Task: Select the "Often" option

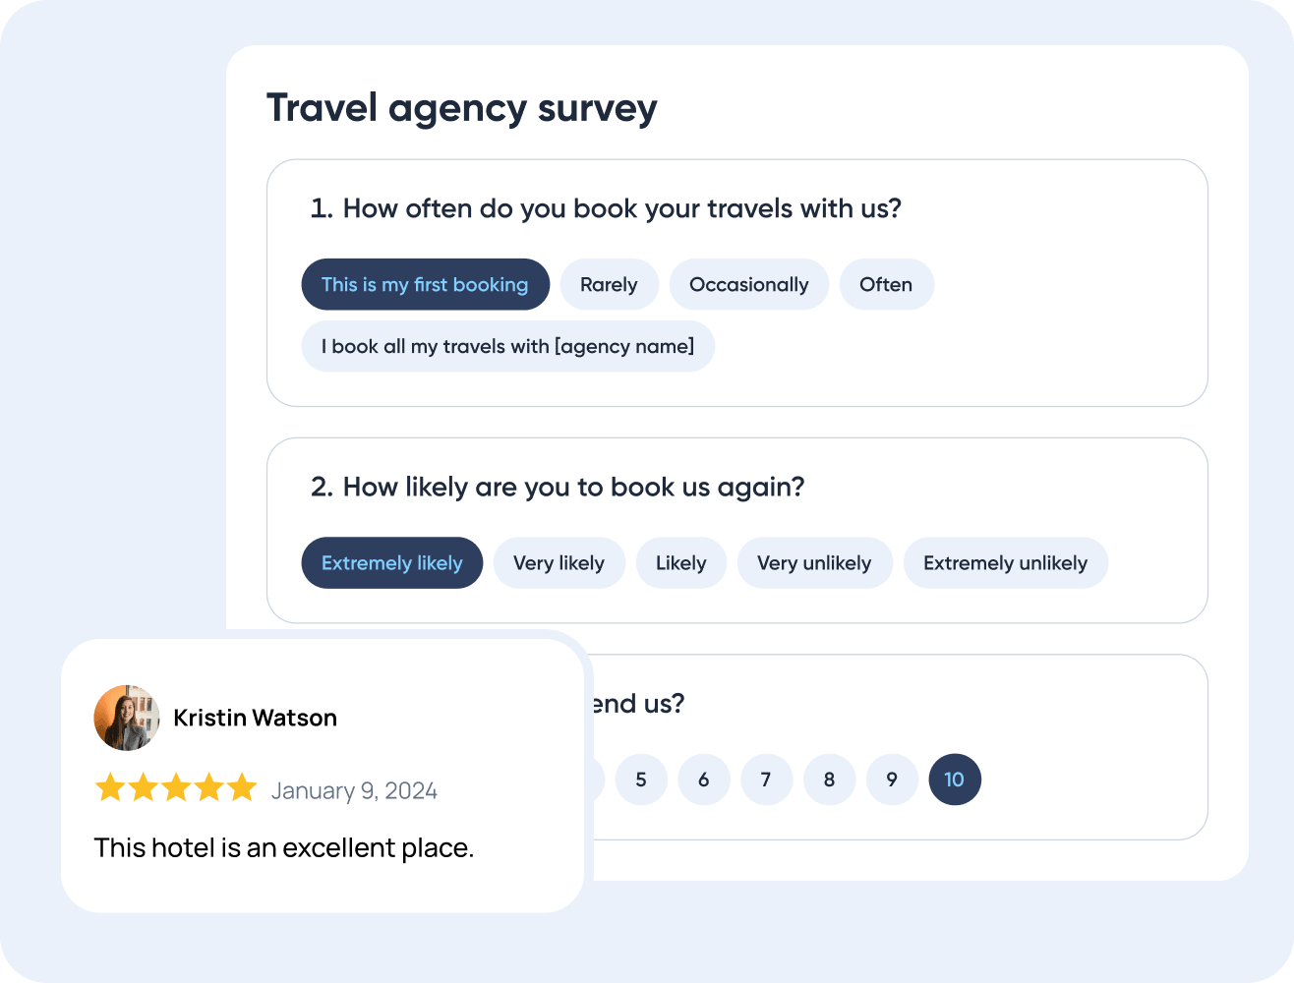Action: coord(886,284)
